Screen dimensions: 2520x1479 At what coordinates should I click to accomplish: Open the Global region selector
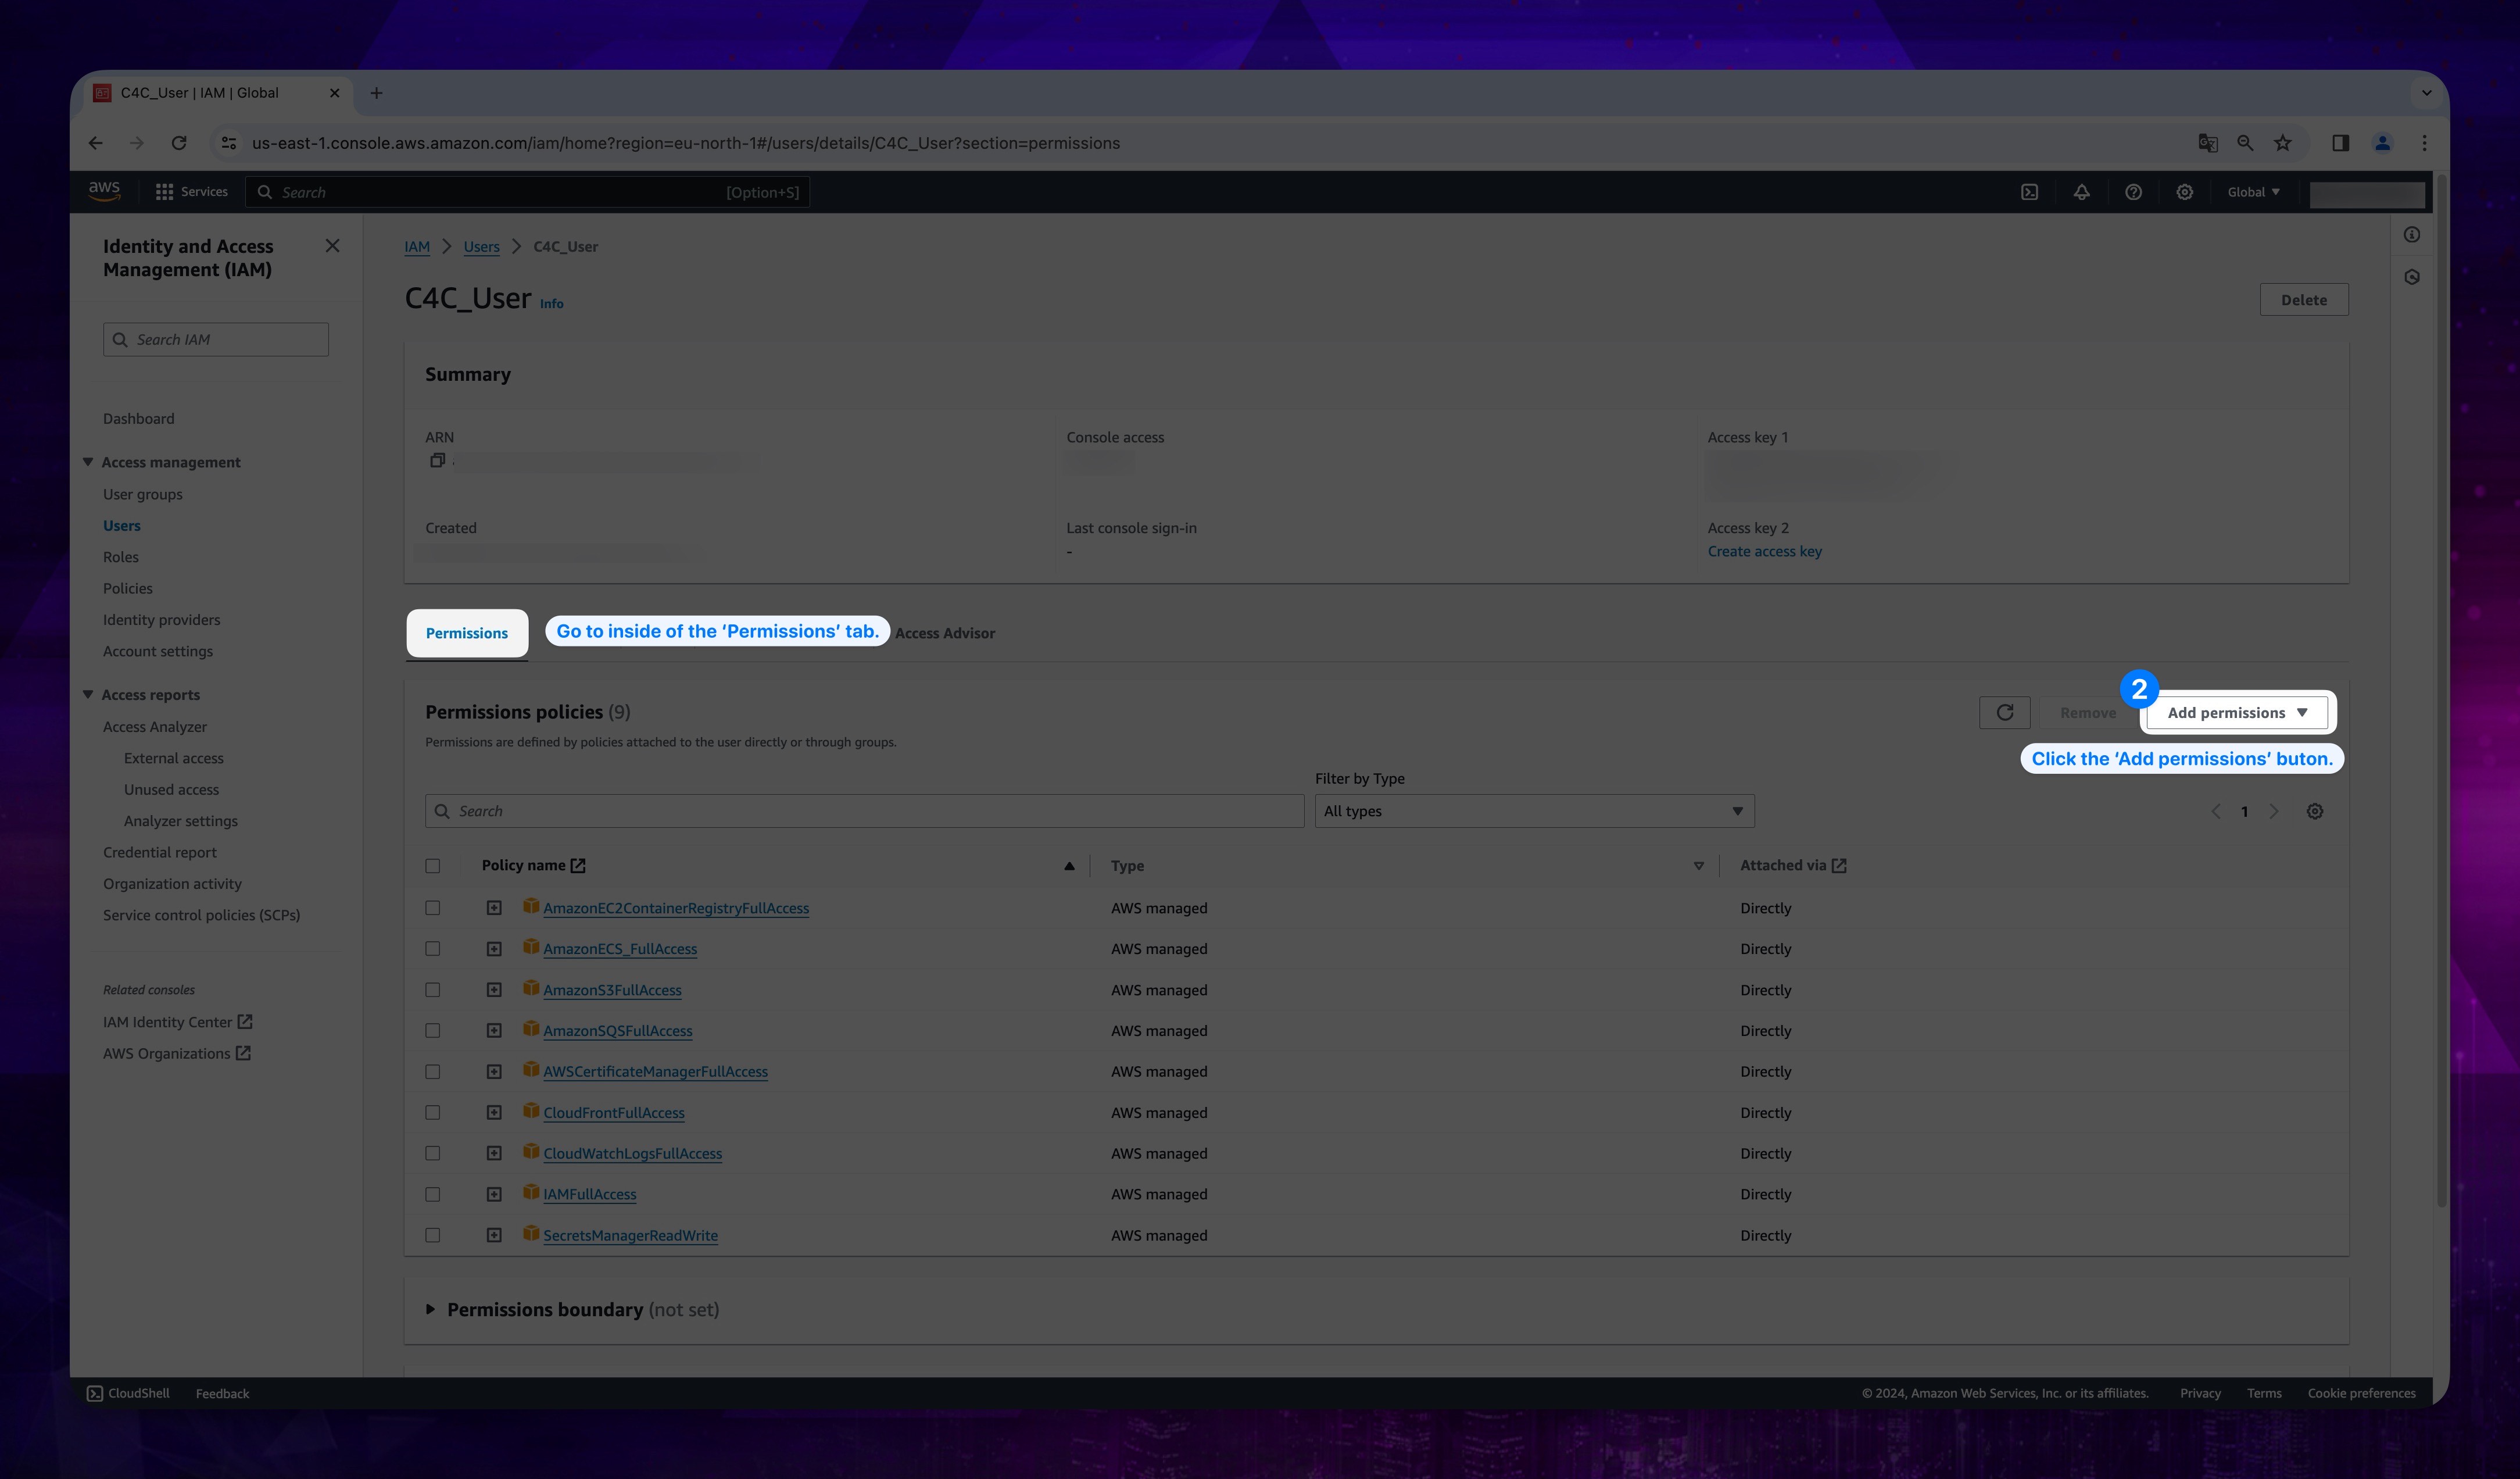tap(2253, 192)
